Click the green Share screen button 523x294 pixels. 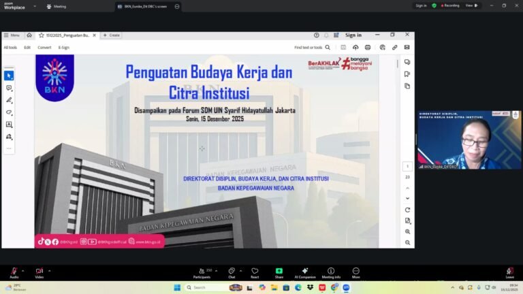pos(279,272)
